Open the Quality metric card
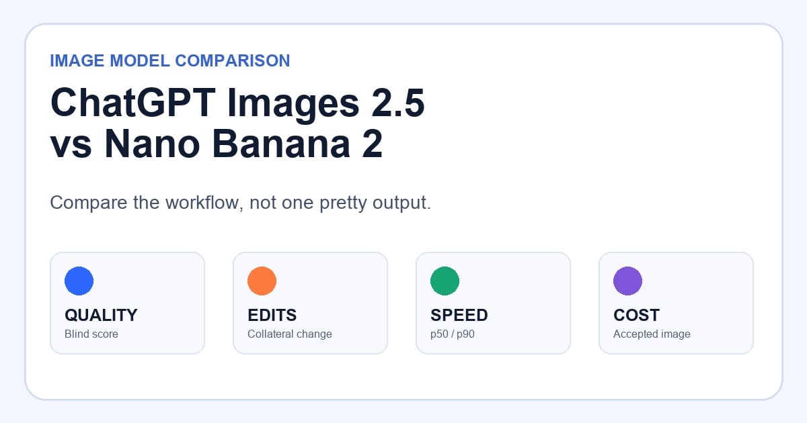 pos(127,303)
